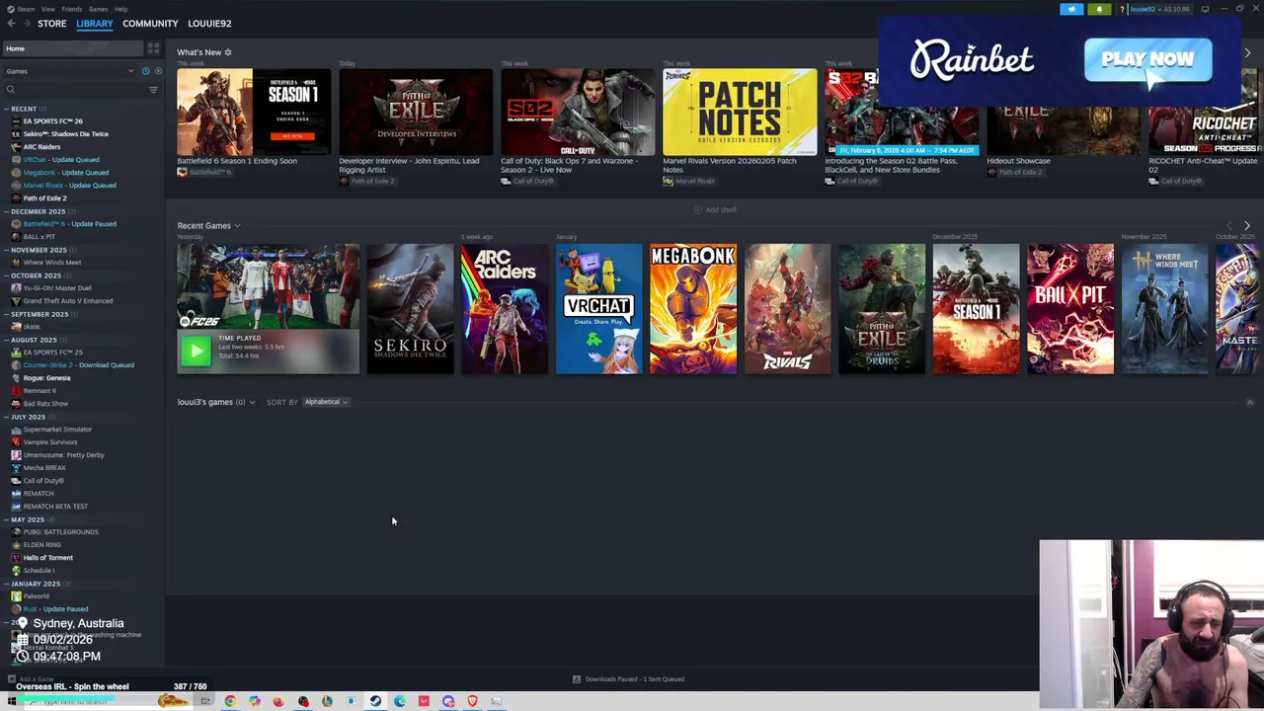The image size is (1264, 711).
Task: Click Google Chrome in the taskbar
Action: pos(230,701)
